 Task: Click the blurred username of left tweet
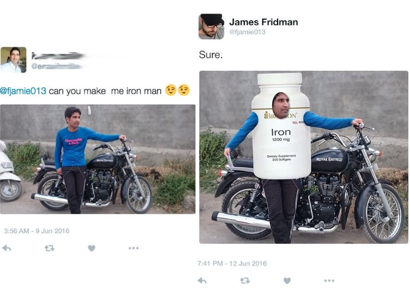coord(59,55)
